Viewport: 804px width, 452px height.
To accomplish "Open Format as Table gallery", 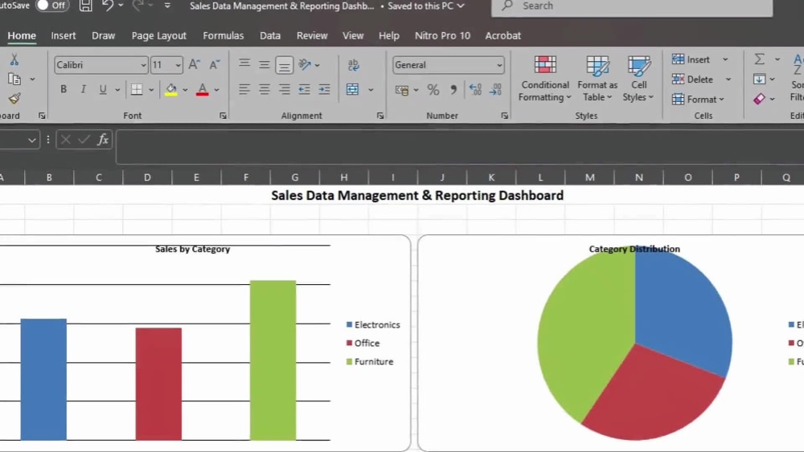I will tap(597, 79).
